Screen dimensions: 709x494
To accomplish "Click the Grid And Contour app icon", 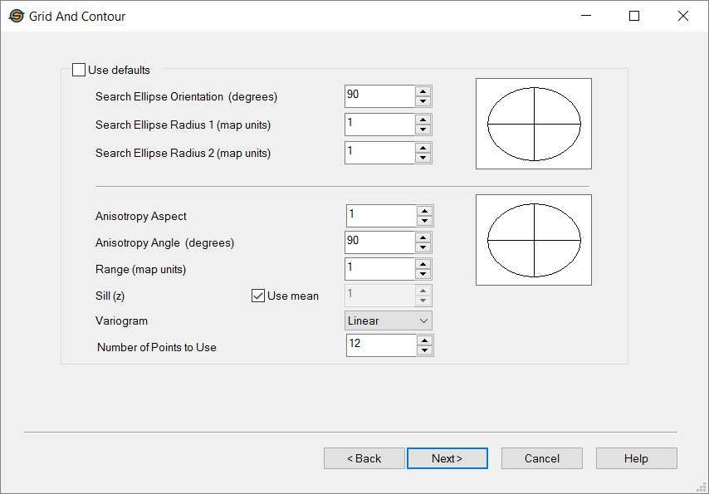I will point(16,16).
